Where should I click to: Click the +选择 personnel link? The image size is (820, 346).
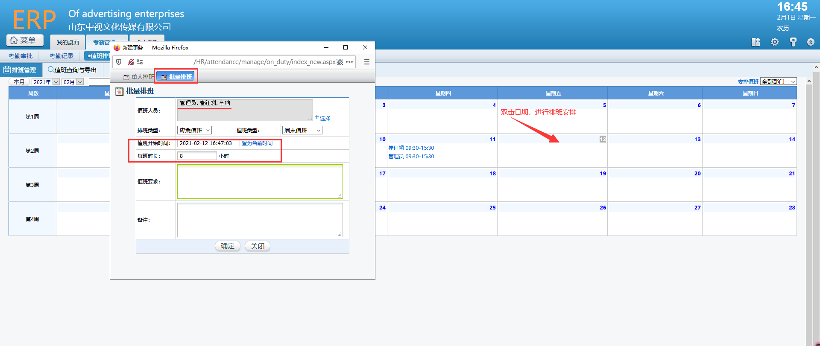point(322,118)
